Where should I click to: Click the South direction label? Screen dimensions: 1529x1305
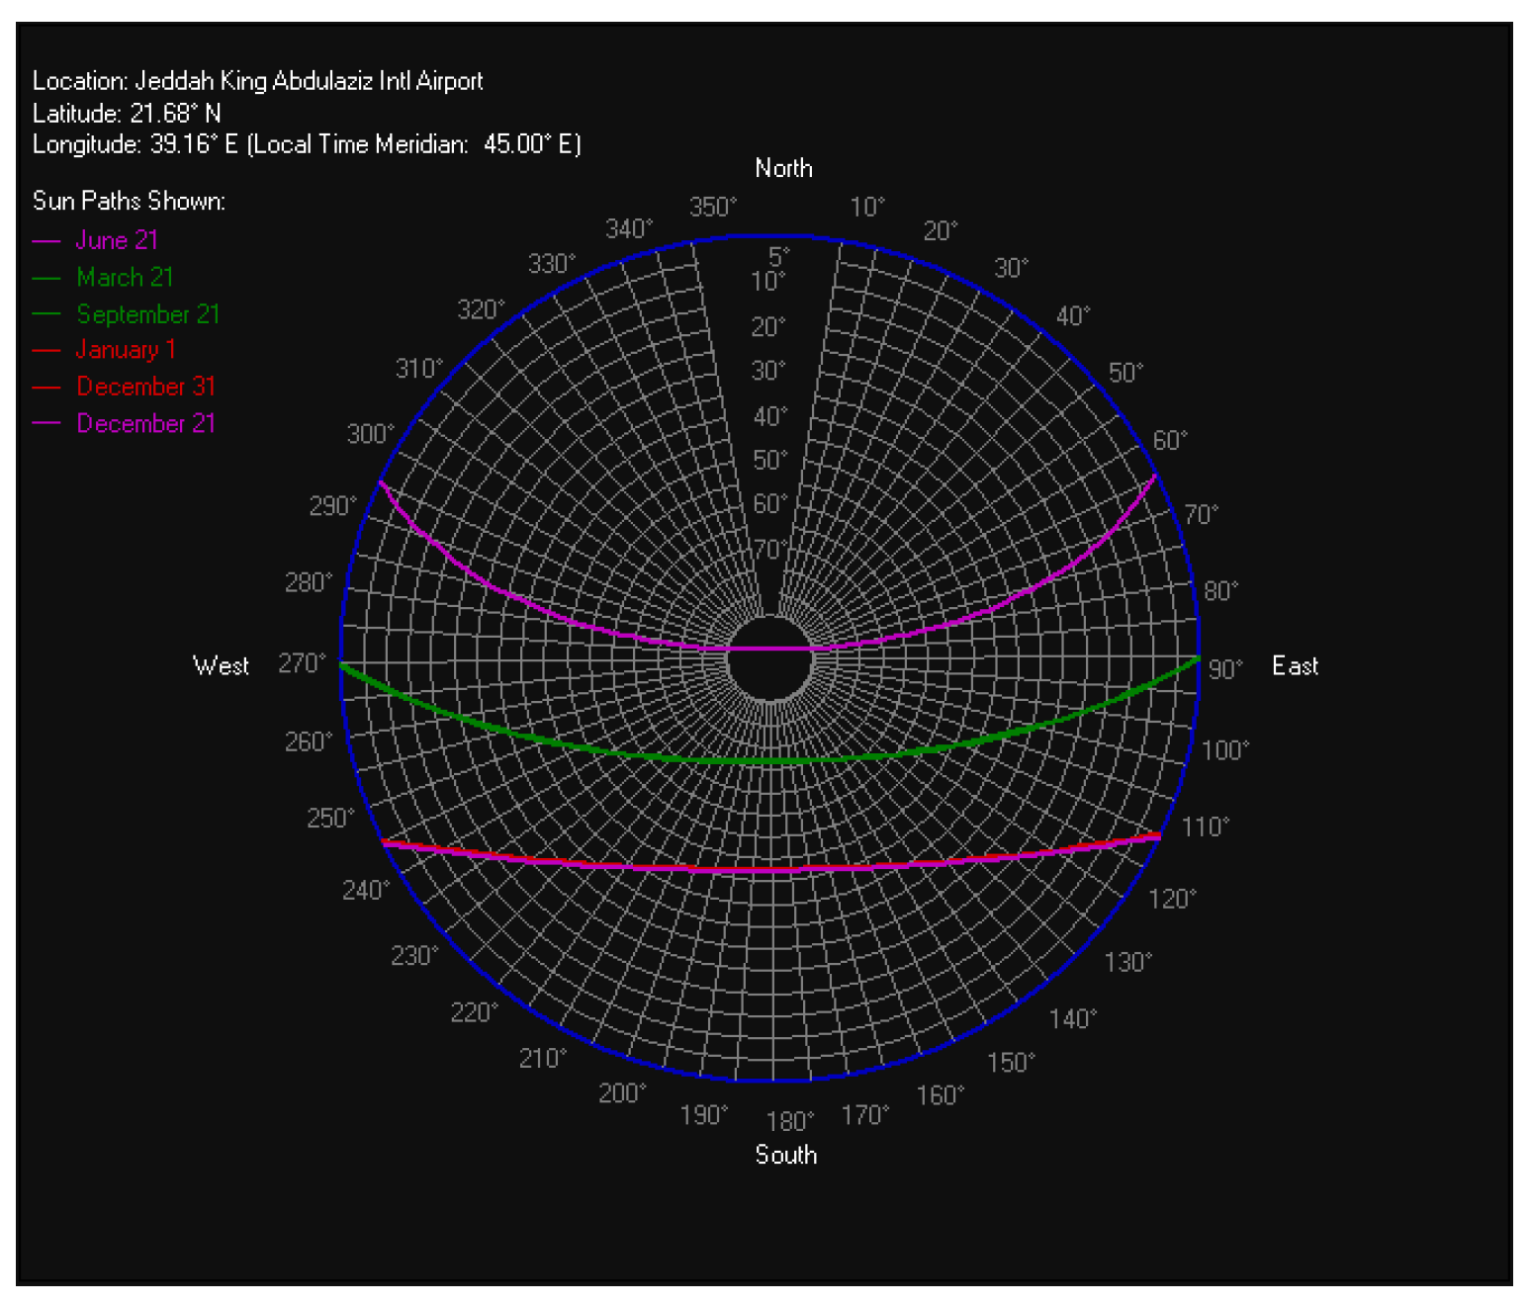[x=785, y=1155]
